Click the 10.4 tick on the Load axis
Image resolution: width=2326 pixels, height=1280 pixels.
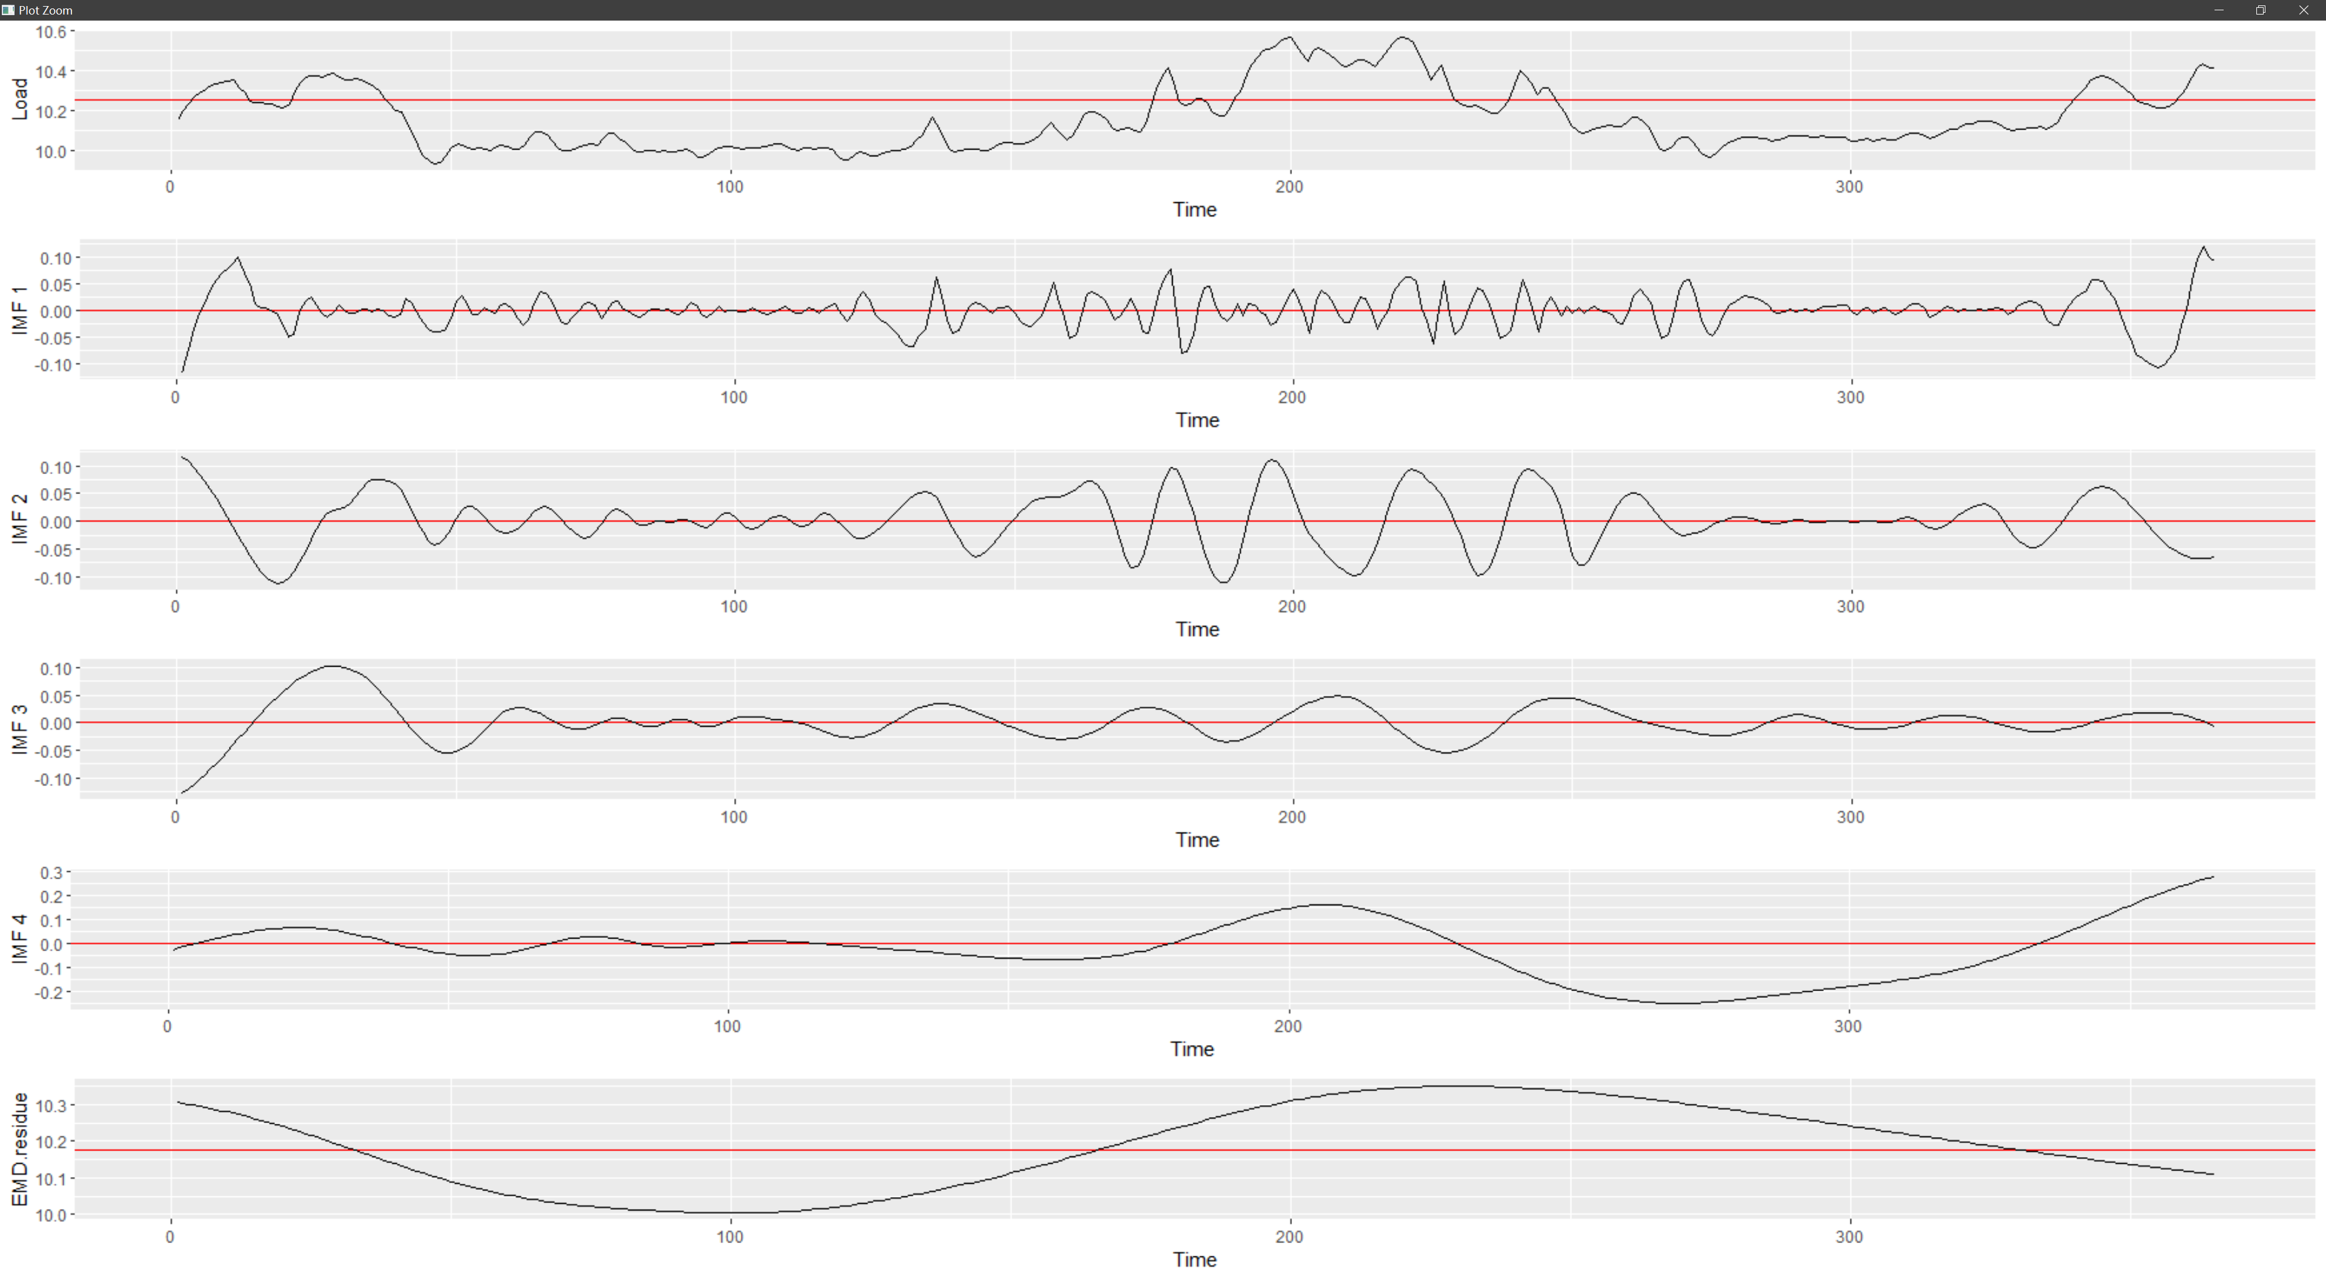click(x=50, y=71)
